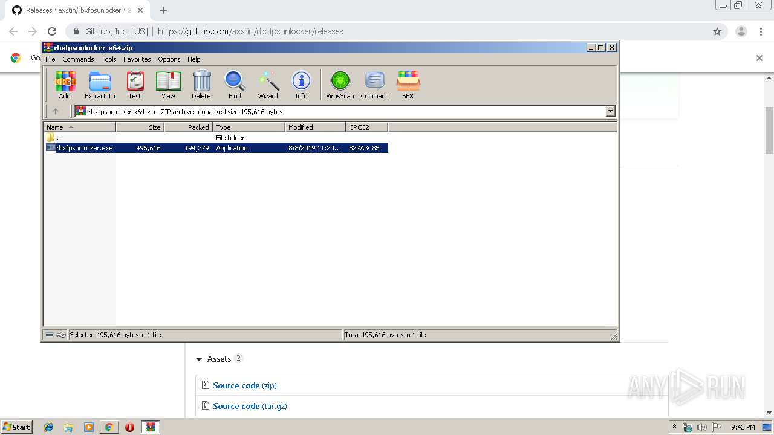
Task: Open Opera browser taskbar icon
Action: click(129, 427)
